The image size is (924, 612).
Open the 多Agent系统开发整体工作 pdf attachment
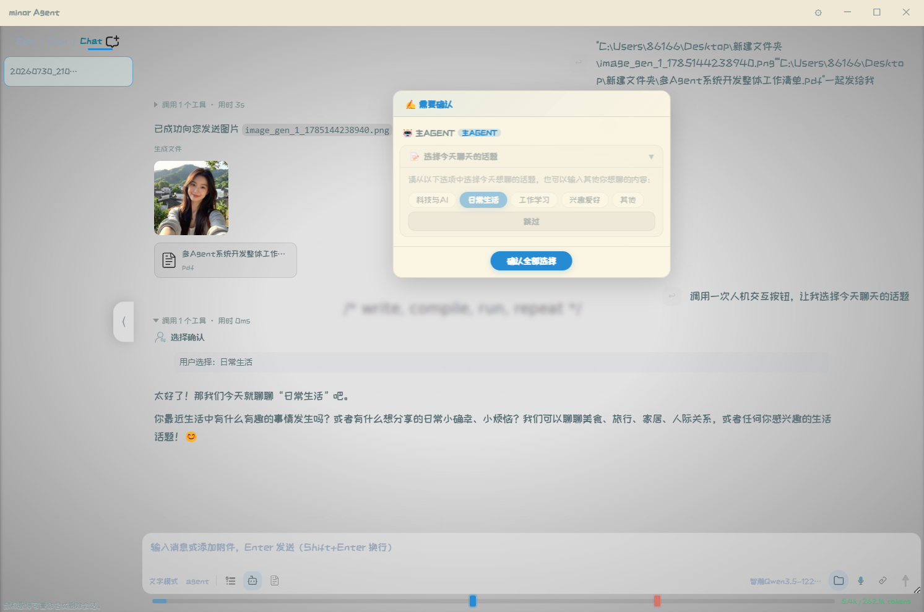[225, 260]
